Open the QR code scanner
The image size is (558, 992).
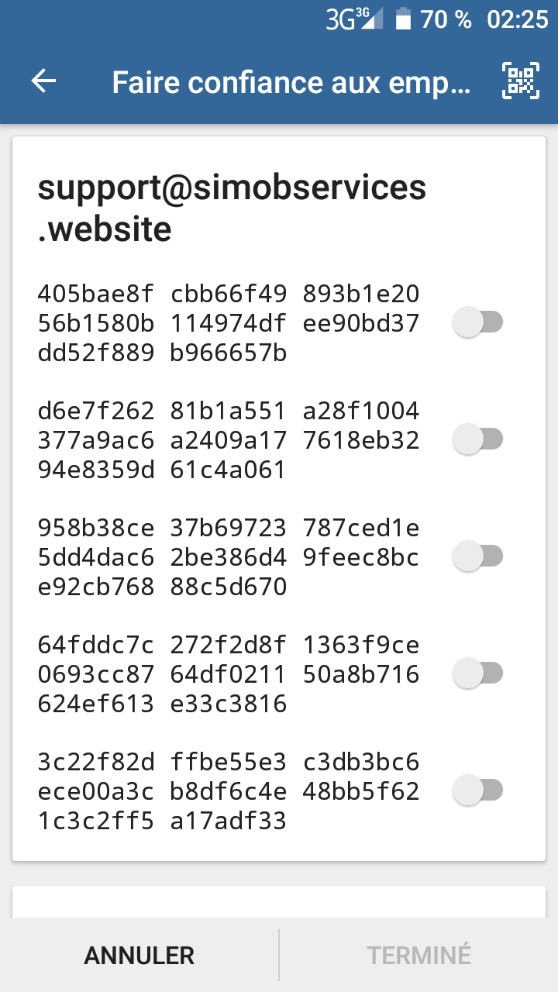click(x=520, y=81)
